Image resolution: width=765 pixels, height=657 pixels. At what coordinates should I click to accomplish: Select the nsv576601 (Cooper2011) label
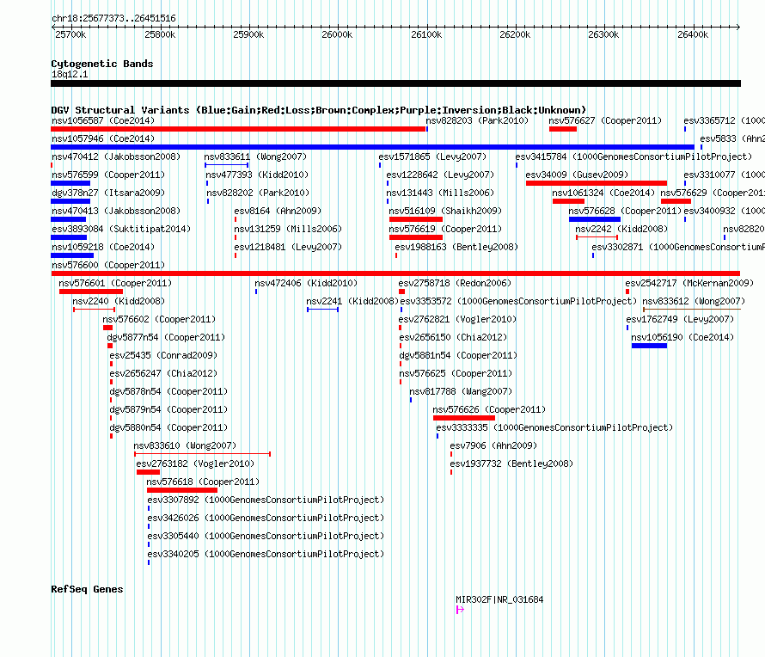point(115,283)
